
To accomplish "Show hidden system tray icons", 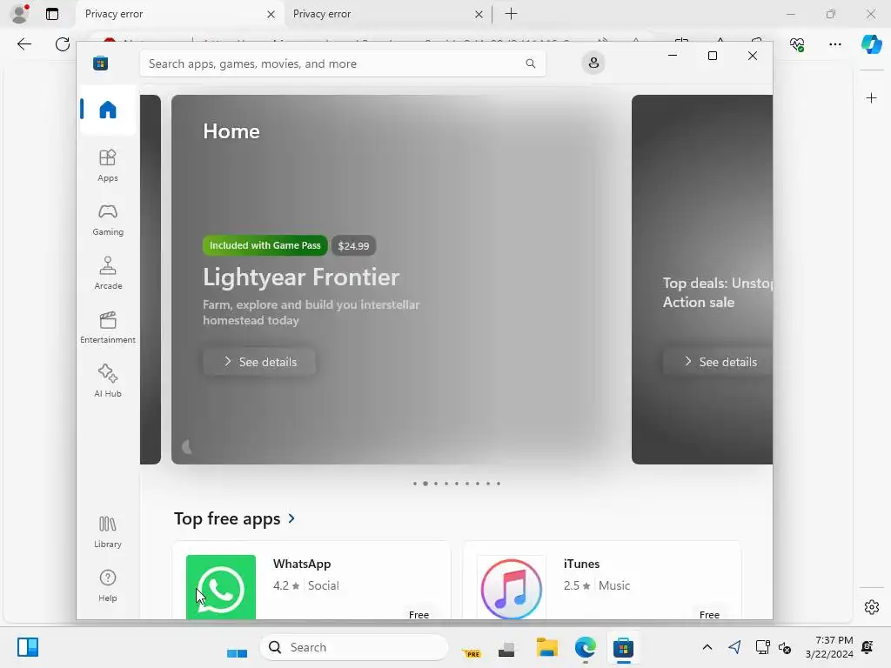I will coord(707,647).
